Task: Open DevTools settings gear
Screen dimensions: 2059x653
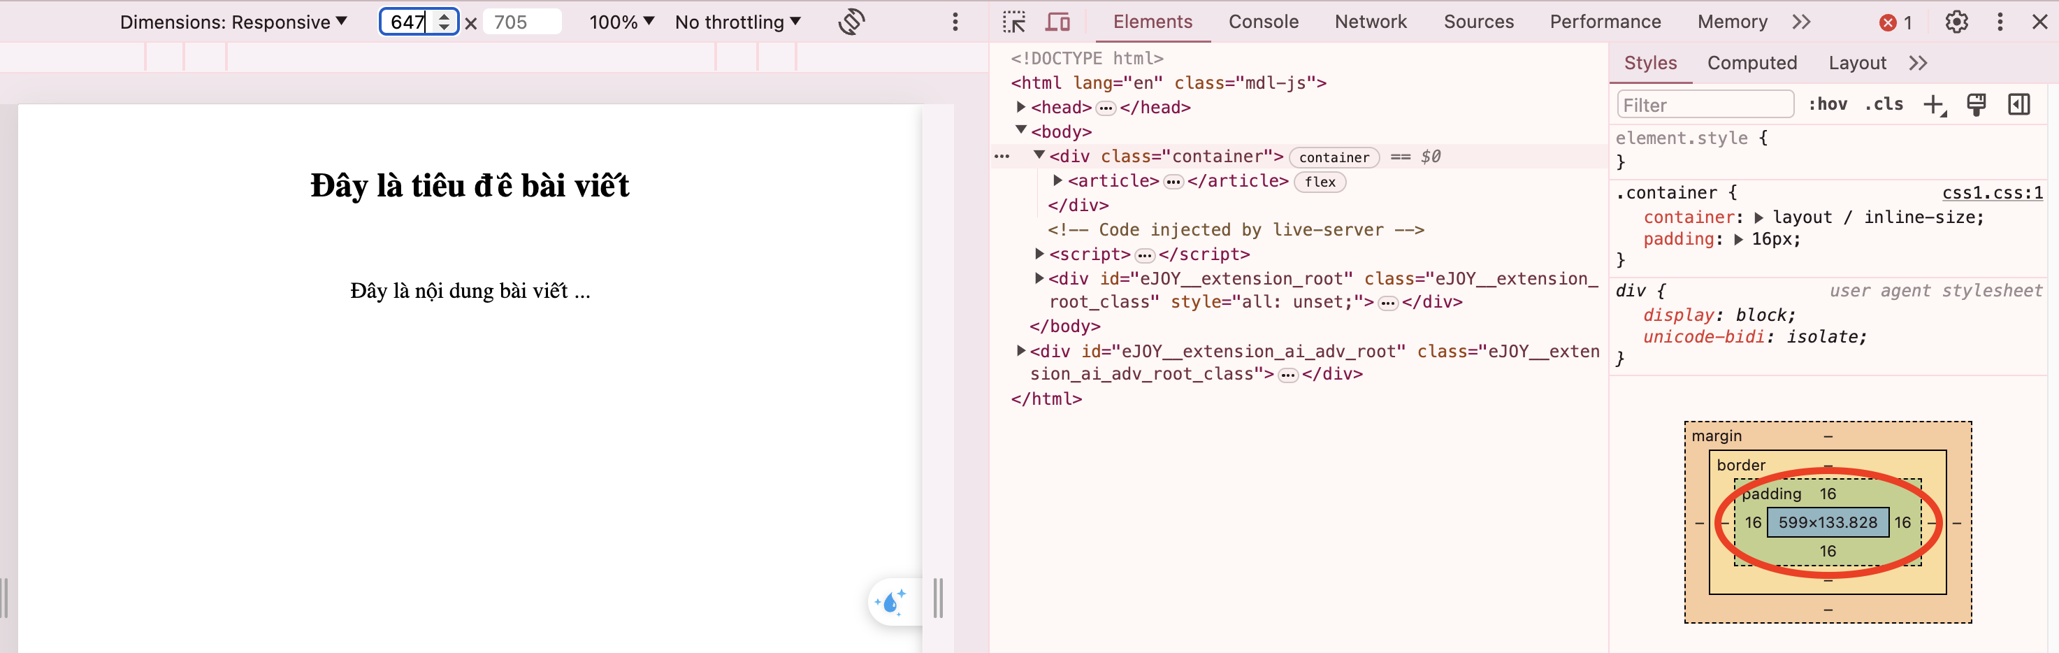Action: click(1956, 22)
